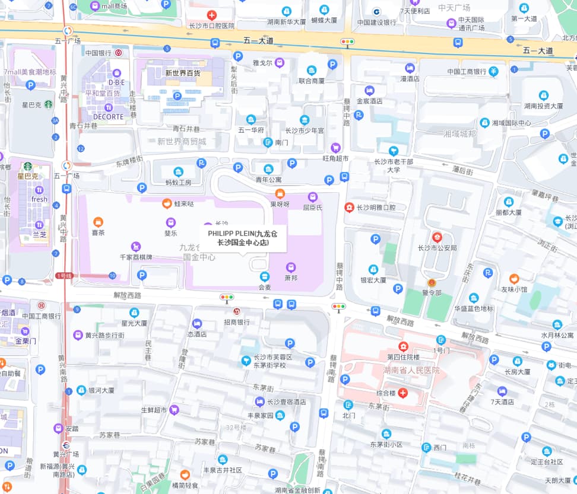
Task: Click the 黄兴路步行街 shopping marker
Action: [78, 335]
